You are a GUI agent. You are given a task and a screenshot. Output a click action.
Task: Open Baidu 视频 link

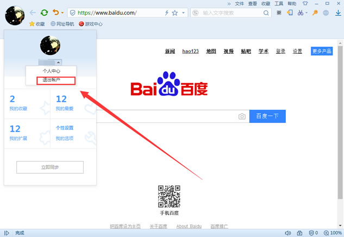[x=229, y=51]
